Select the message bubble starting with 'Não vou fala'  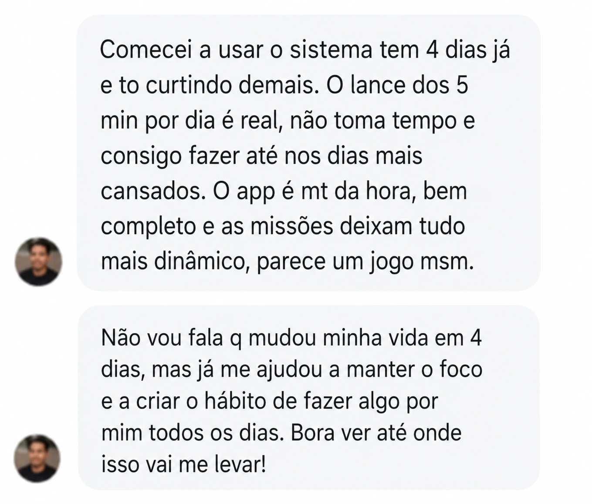[309, 398]
